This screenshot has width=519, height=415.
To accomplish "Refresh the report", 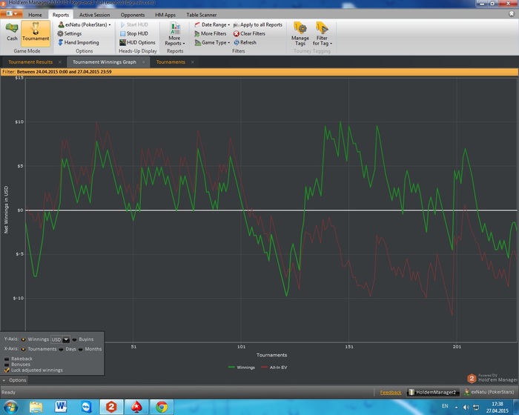I will point(245,42).
